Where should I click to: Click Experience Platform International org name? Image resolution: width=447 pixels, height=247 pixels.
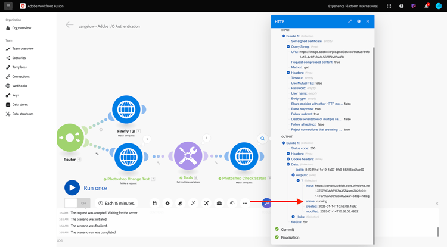[x=353, y=6]
